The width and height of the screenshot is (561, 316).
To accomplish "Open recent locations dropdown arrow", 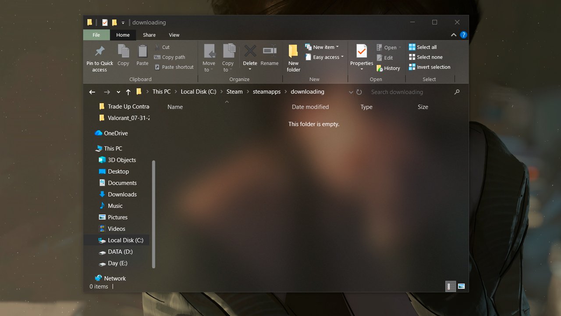I will click(118, 92).
